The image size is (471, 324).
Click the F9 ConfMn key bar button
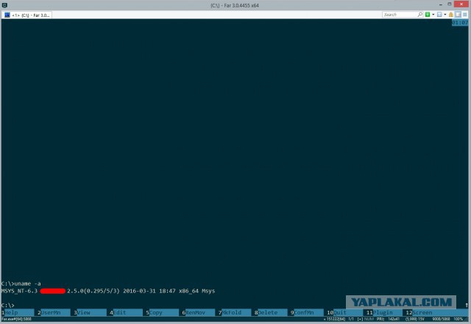307,312
